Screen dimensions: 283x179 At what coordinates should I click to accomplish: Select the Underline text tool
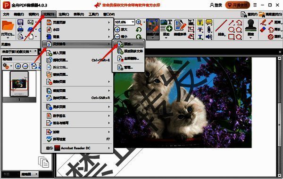200,37
